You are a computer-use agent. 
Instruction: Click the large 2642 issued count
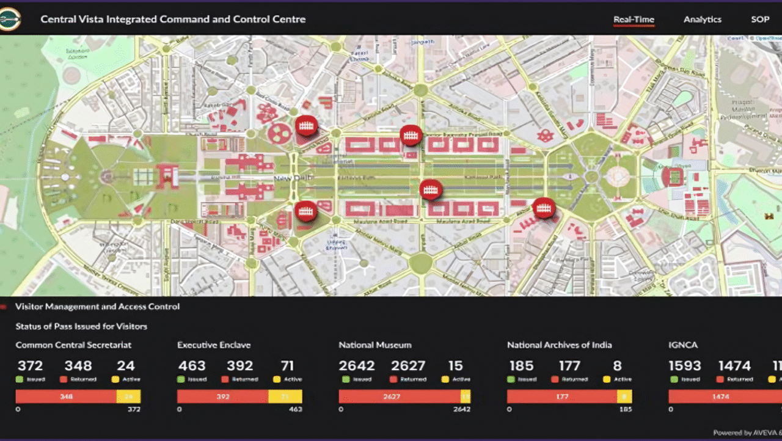357,366
